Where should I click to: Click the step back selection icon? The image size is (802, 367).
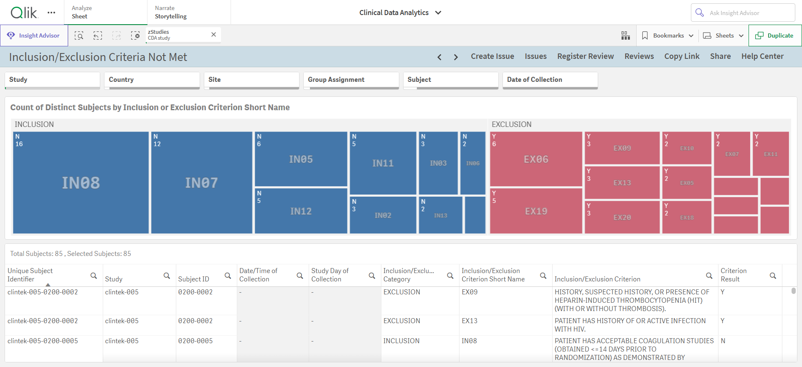tap(98, 35)
